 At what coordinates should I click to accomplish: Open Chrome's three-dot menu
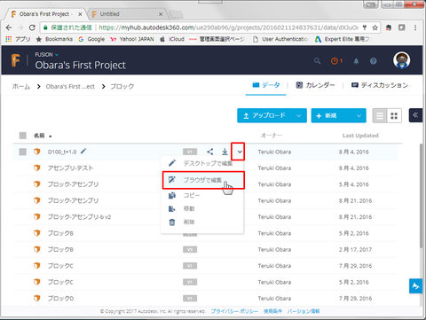pos(415,27)
